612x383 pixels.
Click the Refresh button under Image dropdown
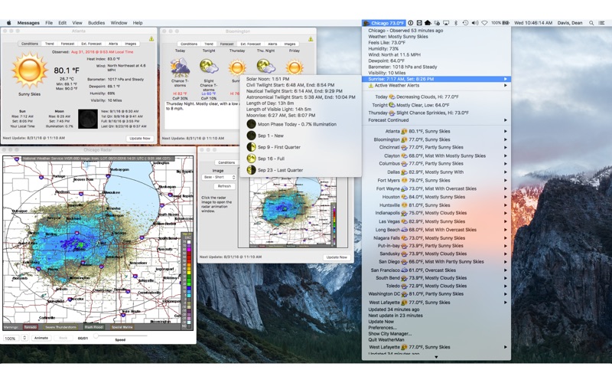tap(224, 186)
